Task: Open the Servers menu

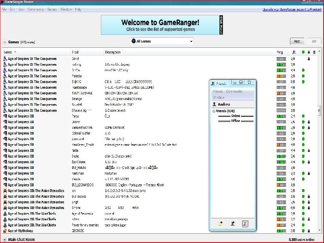Action: 52,9
